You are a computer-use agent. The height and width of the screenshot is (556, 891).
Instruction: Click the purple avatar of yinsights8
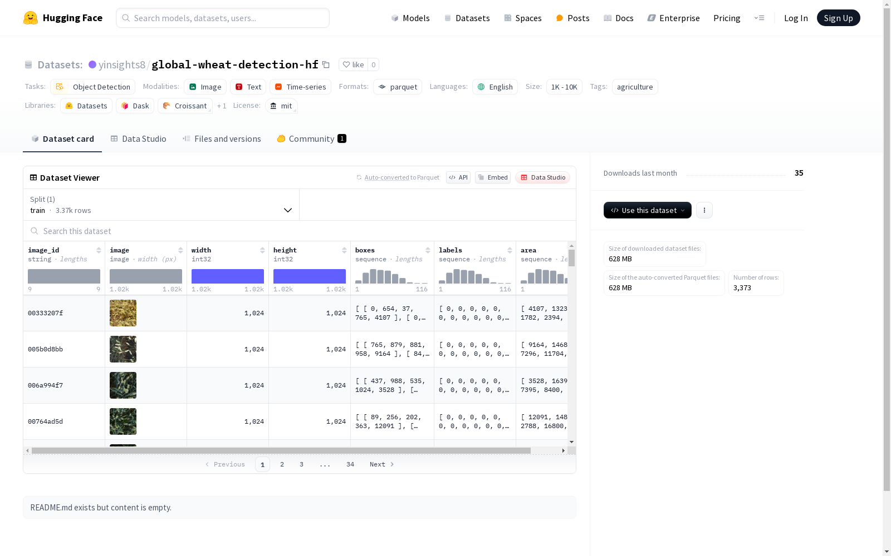coord(92,64)
